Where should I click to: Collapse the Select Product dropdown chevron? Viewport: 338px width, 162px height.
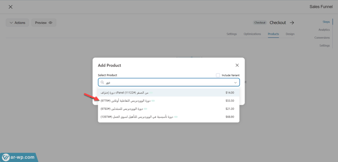[x=235, y=82]
